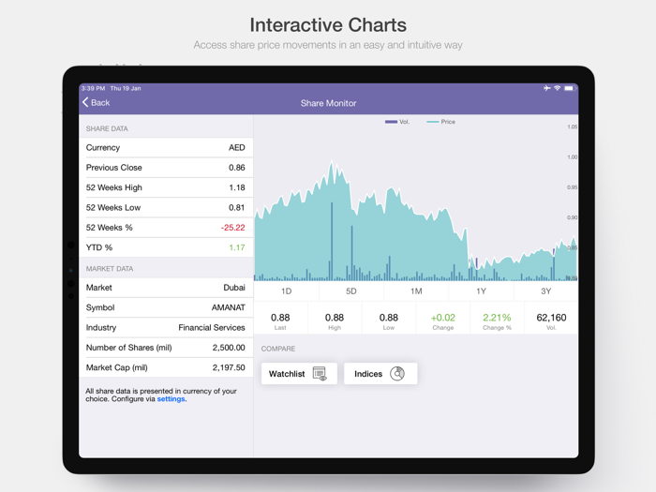Click the Interactive Charts heading
Image resolution: width=656 pixels, height=492 pixels.
tap(328, 24)
